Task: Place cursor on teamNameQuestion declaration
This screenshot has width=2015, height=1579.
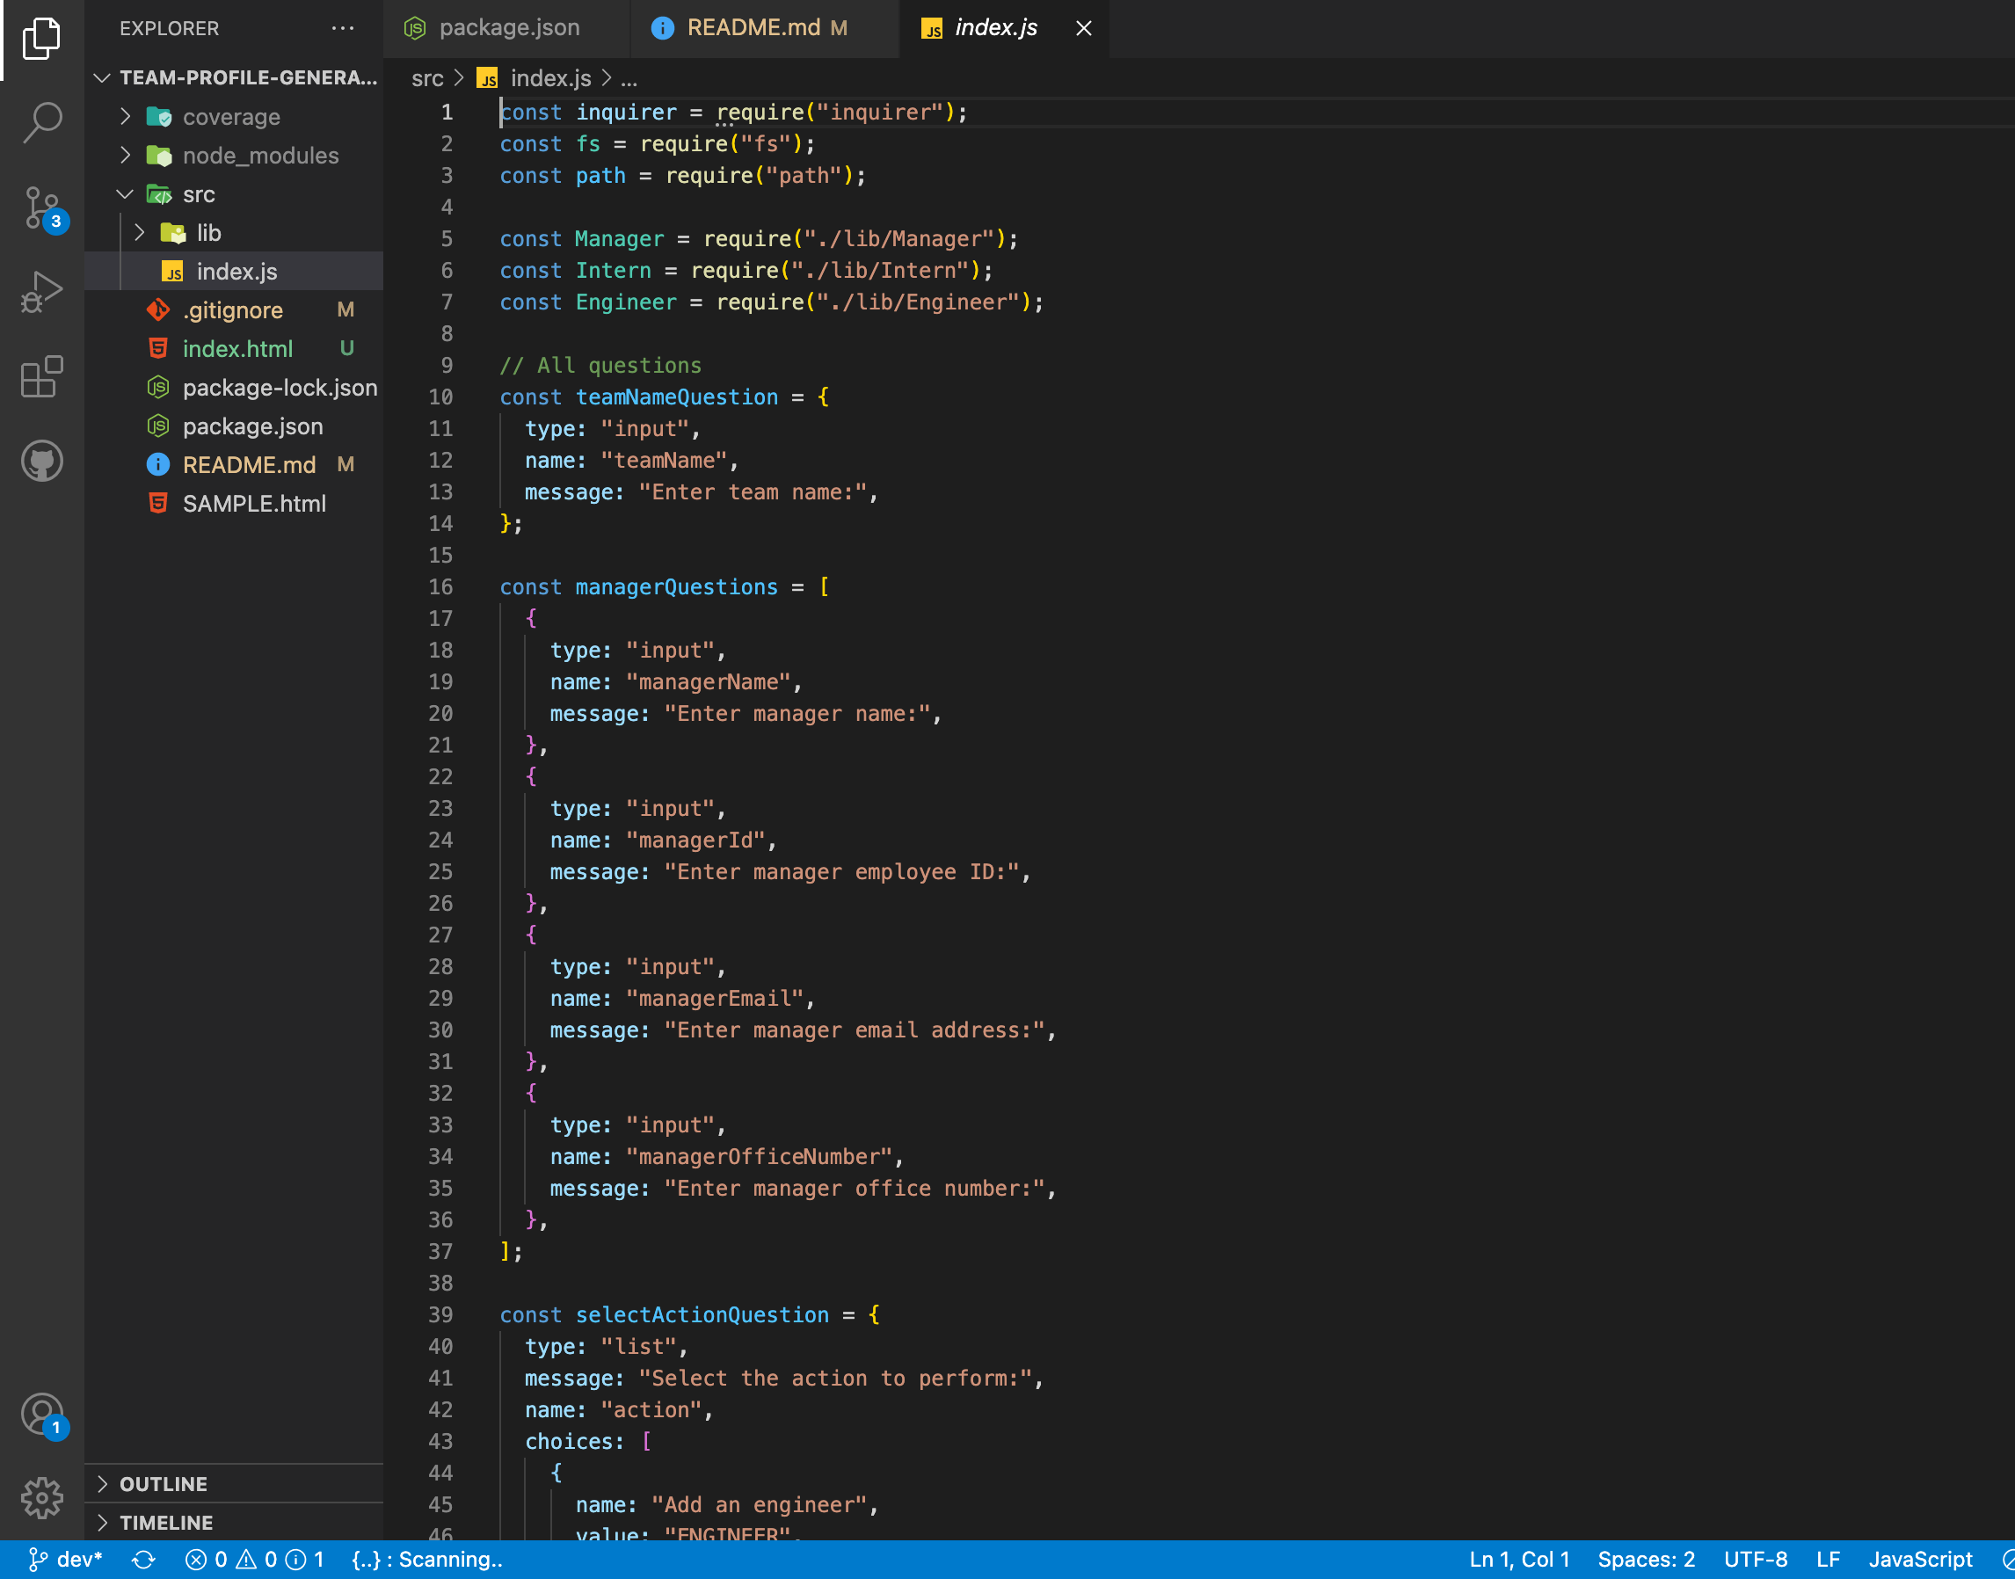Action: pyautogui.click(x=677, y=397)
